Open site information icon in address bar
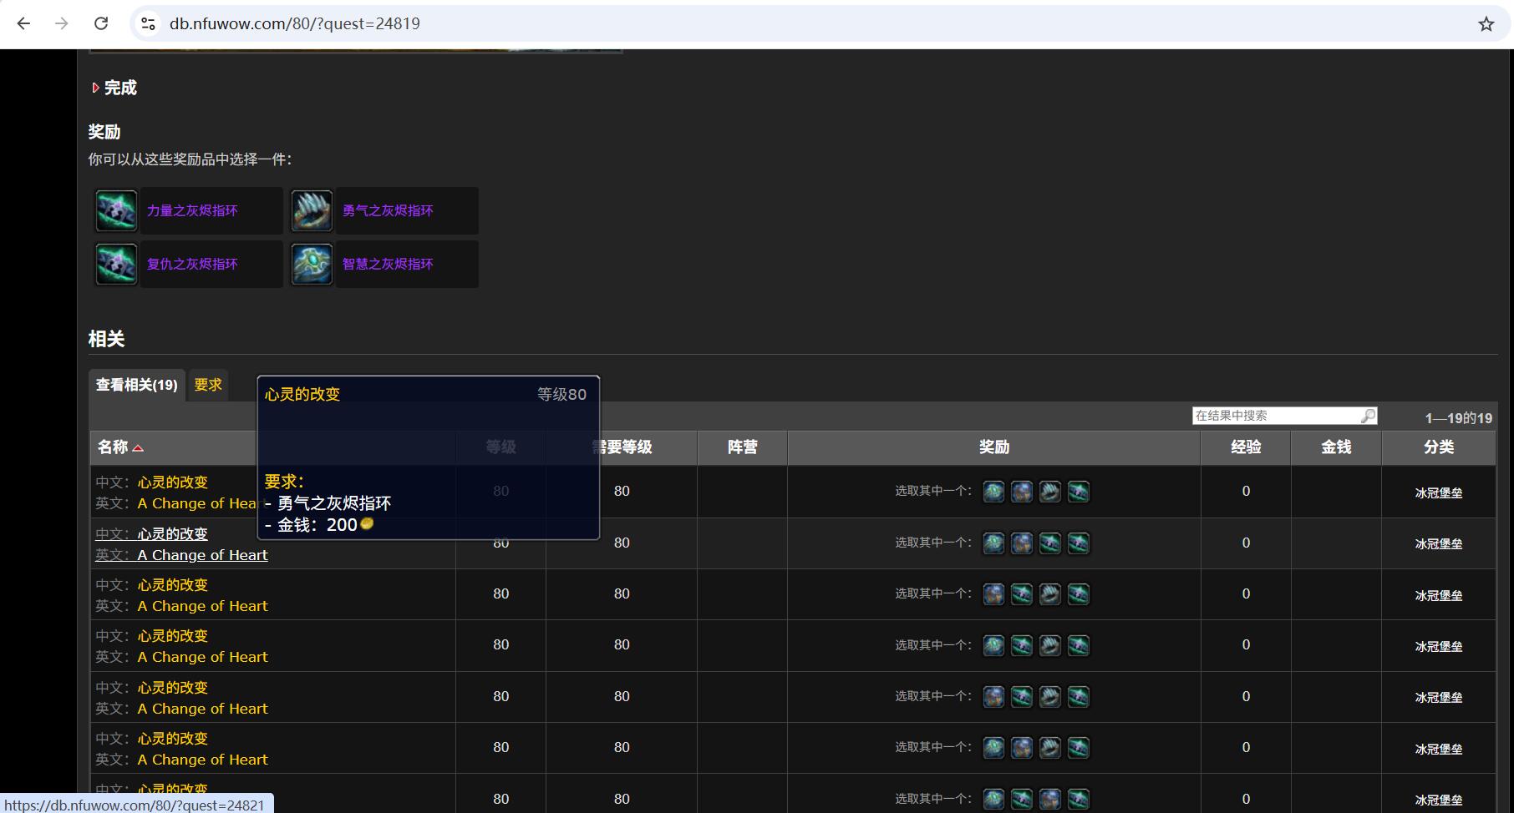The image size is (1514, 813). (149, 23)
